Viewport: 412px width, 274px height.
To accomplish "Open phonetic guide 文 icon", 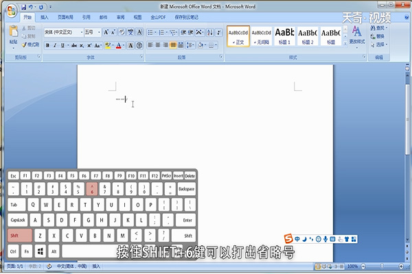I will 130,32.
